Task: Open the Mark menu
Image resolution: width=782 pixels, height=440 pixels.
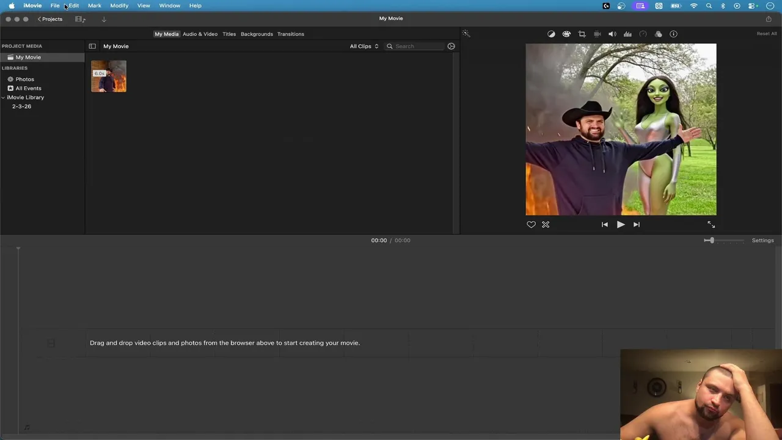Action: pyautogui.click(x=95, y=5)
